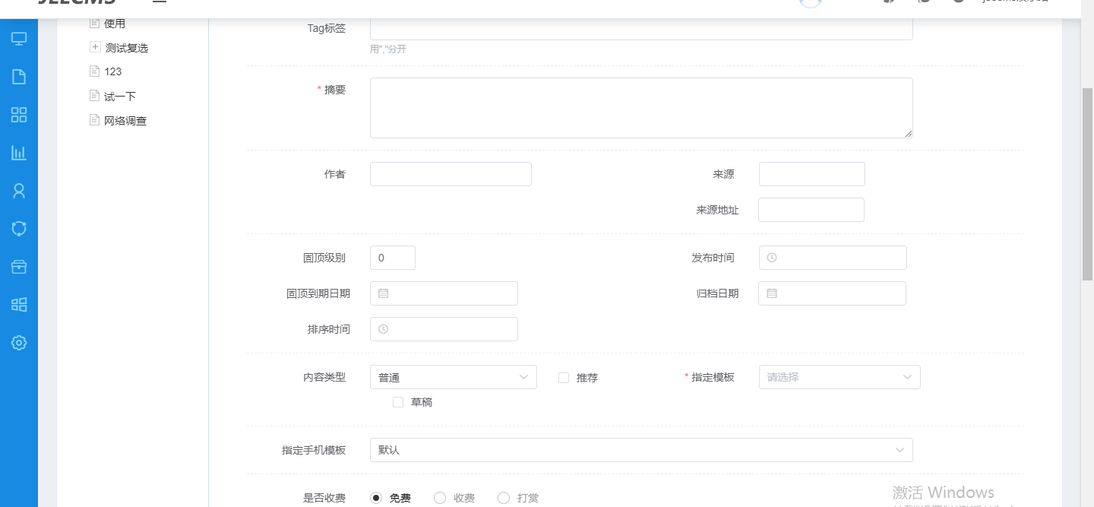Select the 试一下 channel in the tree

[120, 97]
